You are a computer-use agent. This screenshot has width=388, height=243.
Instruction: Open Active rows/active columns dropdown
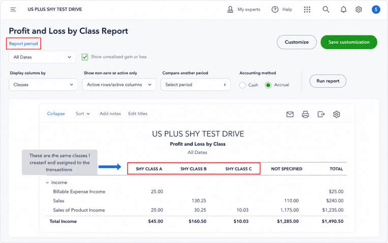[119, 84]
